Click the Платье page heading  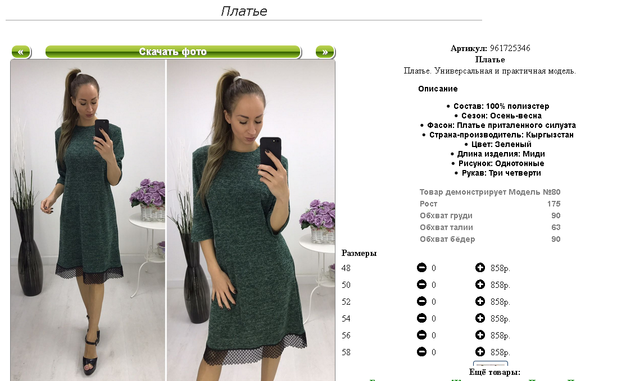244,11
